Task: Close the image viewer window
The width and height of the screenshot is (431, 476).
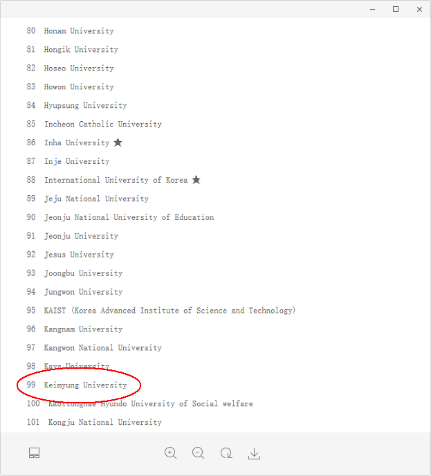Action: [x=419, y=9]
